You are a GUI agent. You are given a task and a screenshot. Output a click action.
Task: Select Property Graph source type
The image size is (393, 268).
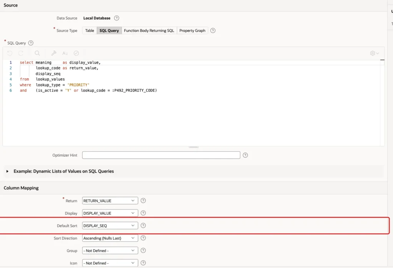(x=192, y=31)
